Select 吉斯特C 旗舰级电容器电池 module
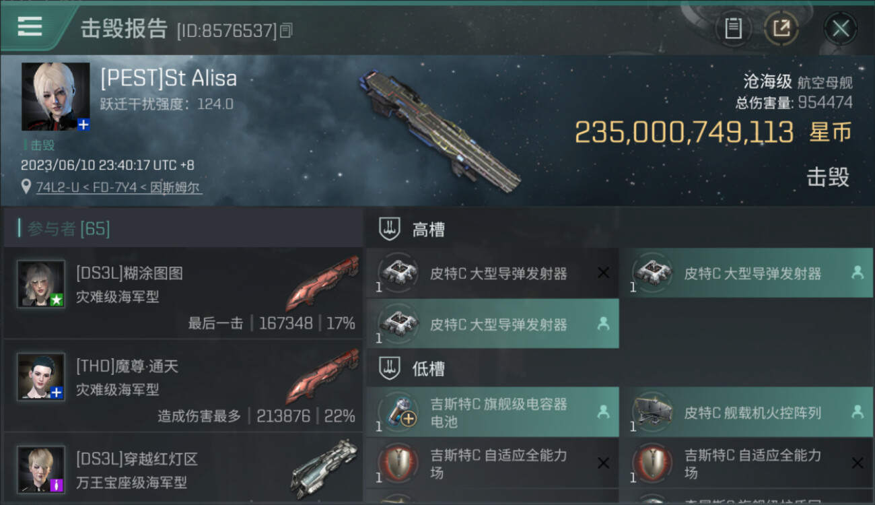This screenshot has width=875, height=505. click(x=492, y=412)
